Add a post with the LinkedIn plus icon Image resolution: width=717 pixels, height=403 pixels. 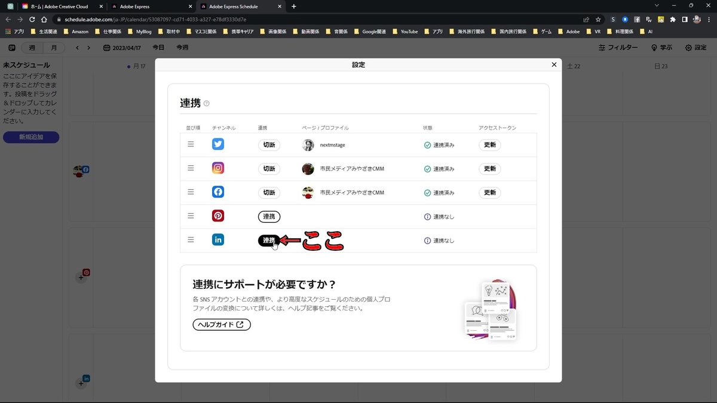click(81, 383)
